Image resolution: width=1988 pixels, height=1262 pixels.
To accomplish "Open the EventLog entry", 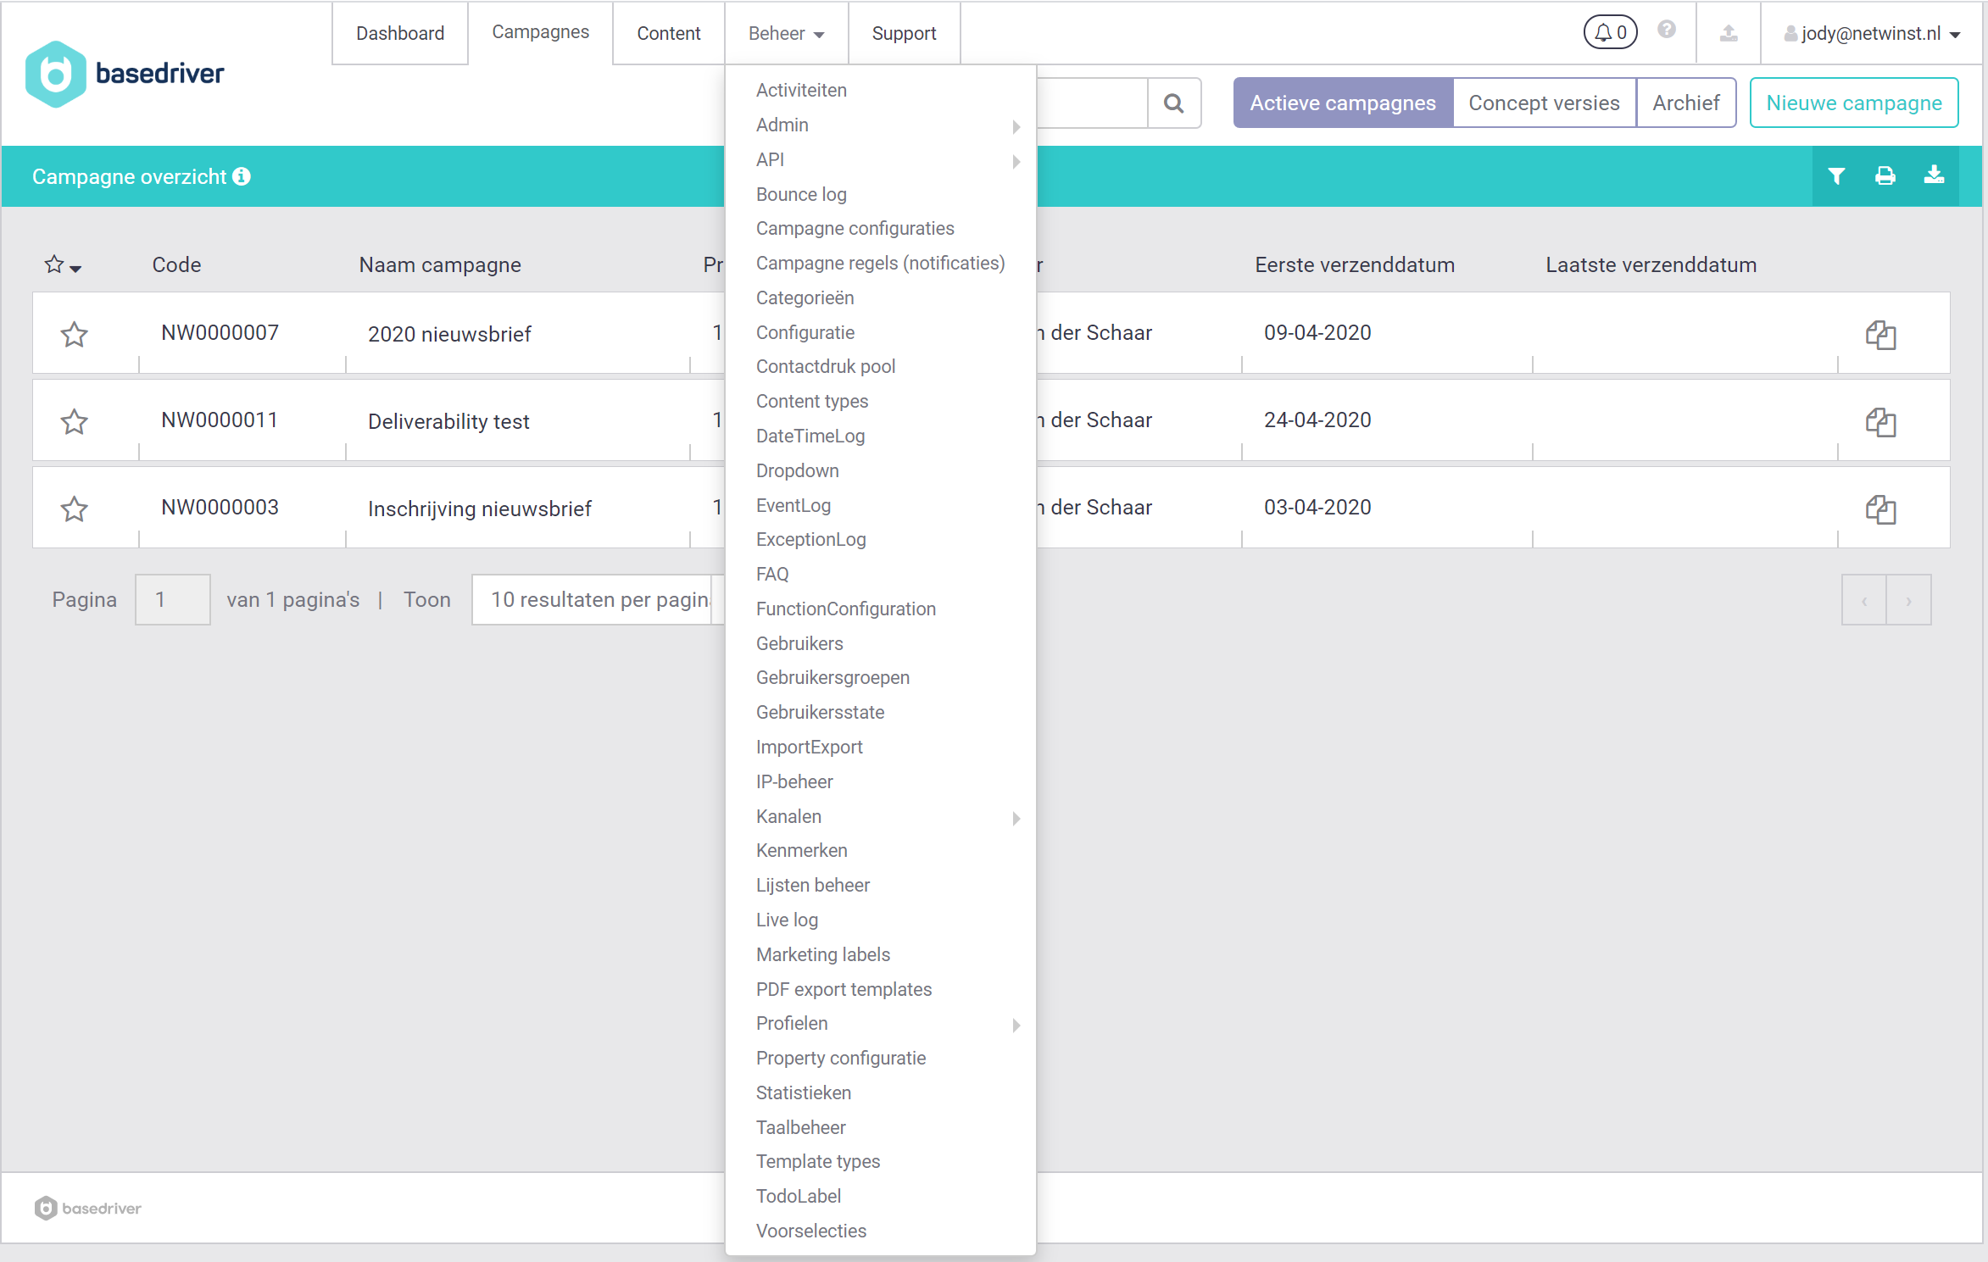I will [793, 506].
